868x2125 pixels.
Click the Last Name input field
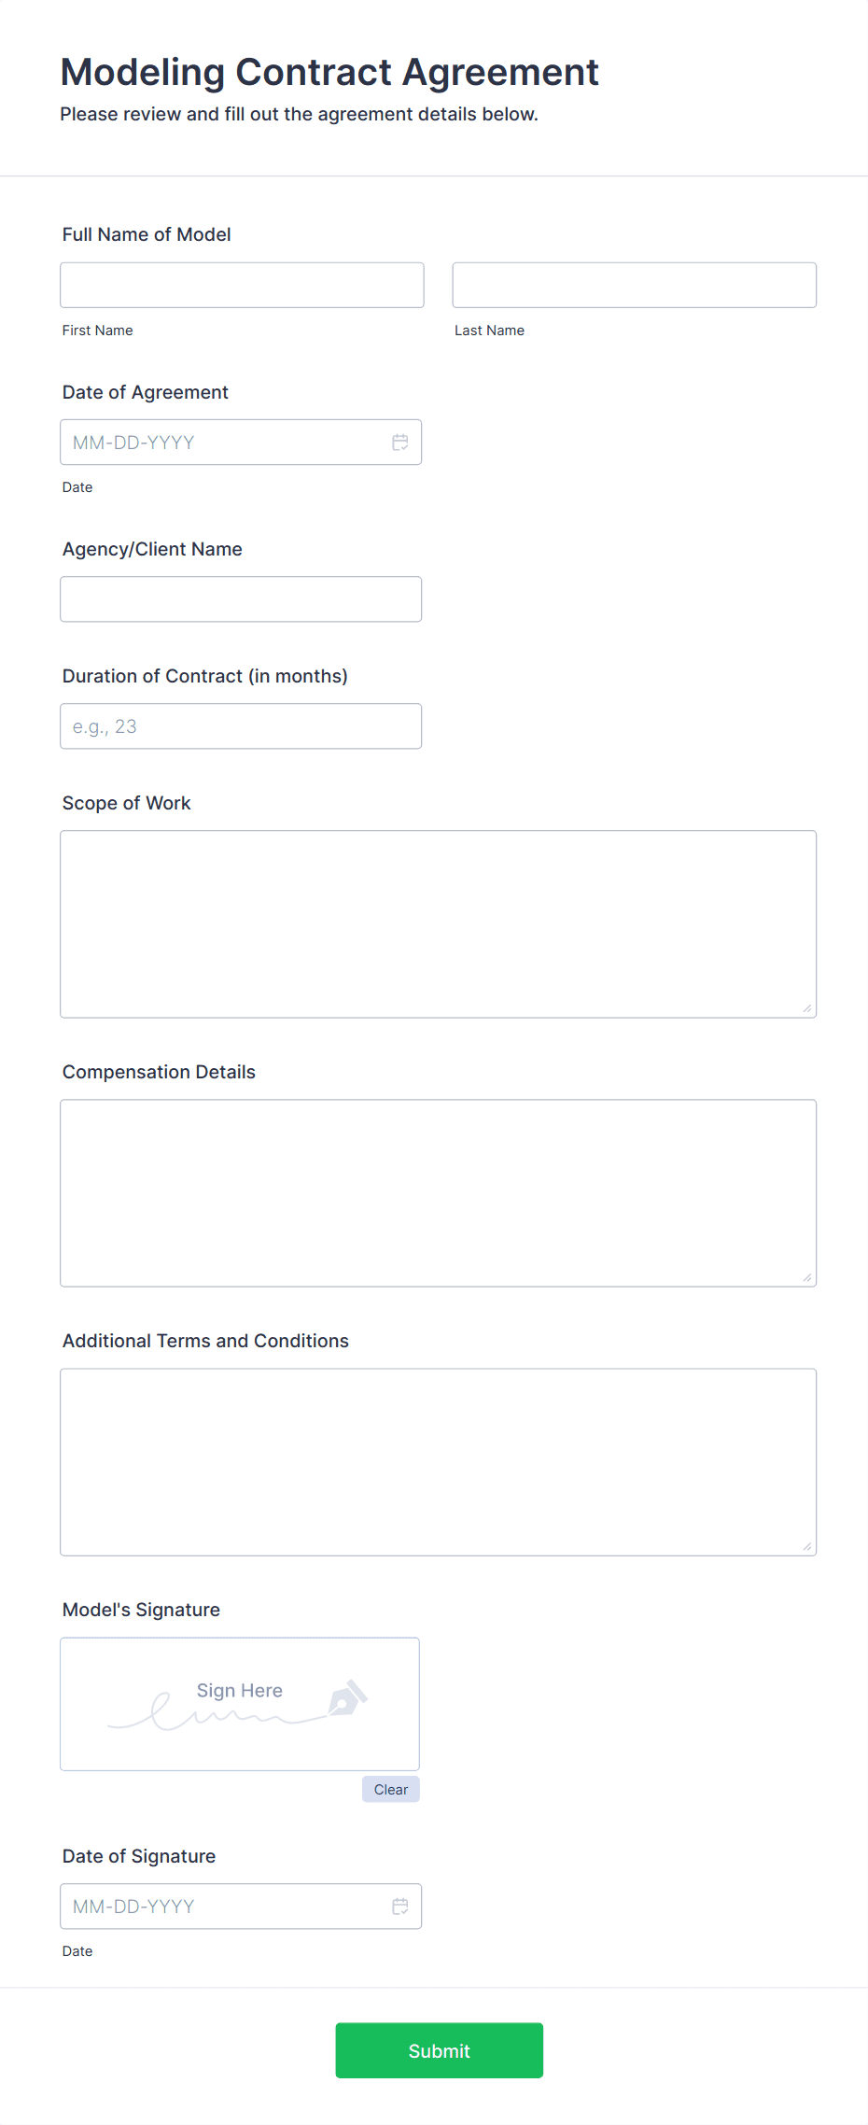coord(634,285)
